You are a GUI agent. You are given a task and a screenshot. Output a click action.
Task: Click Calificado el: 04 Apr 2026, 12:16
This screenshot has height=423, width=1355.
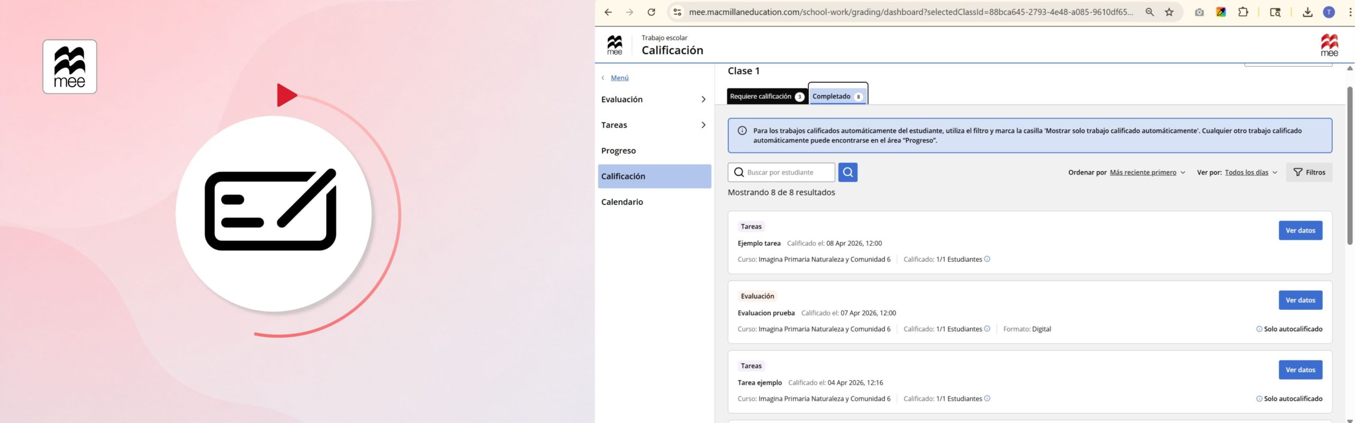[835, 383]
